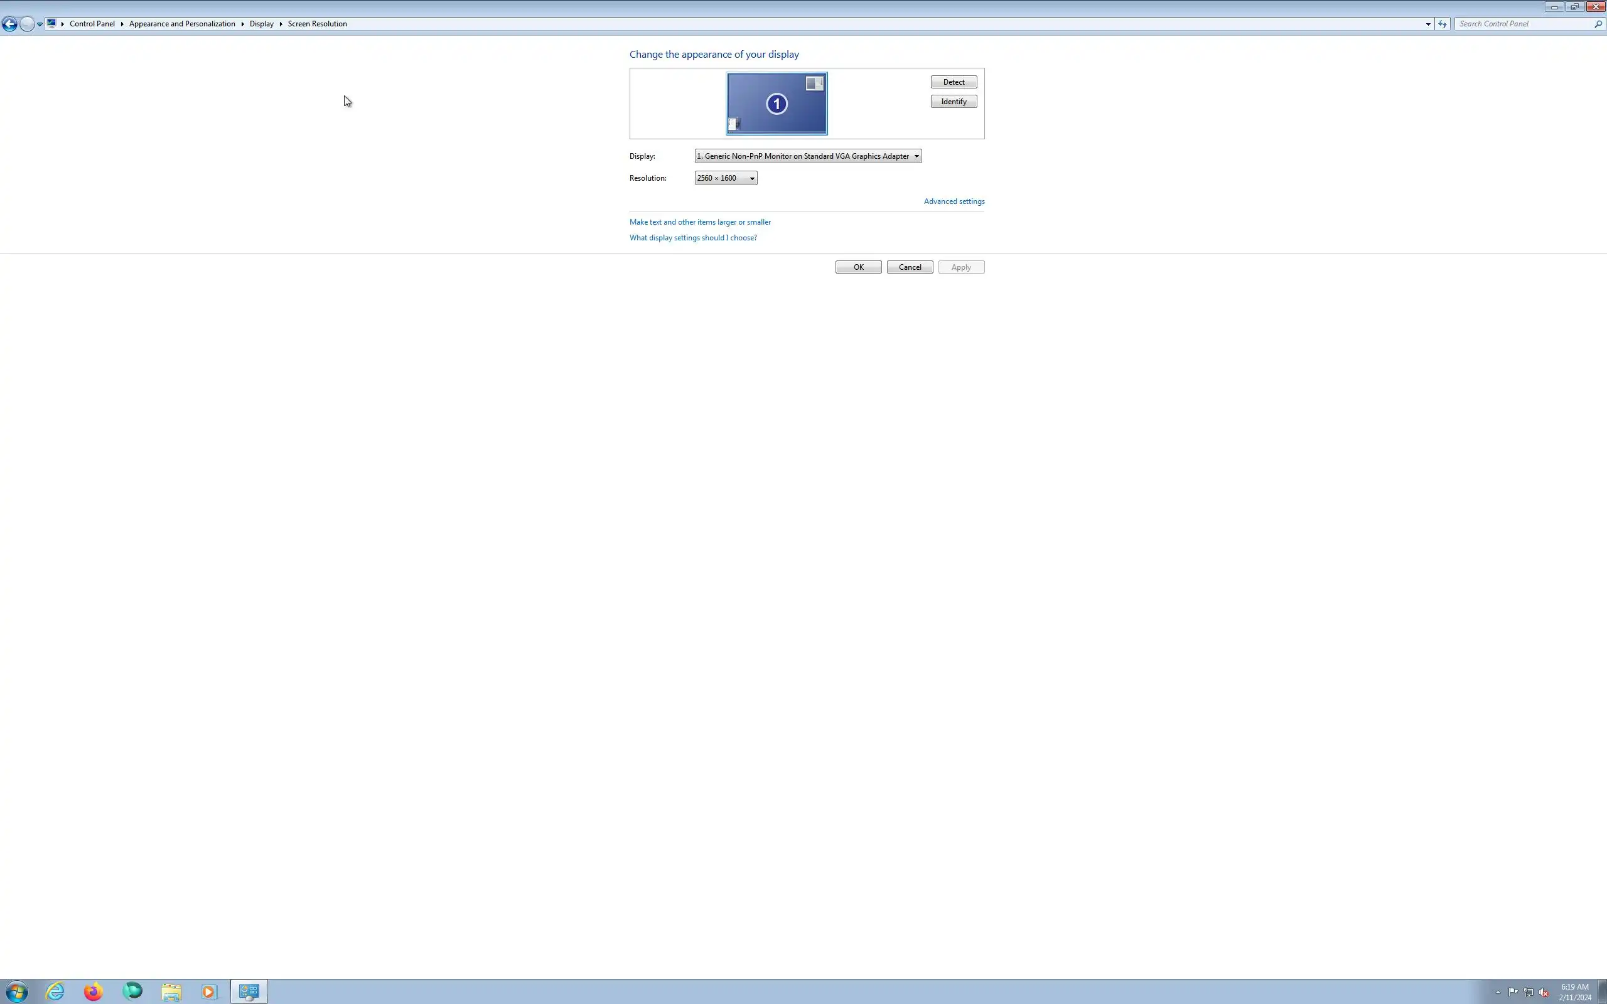Open the network tray icon
1607x1004 pixels.
1528,993
